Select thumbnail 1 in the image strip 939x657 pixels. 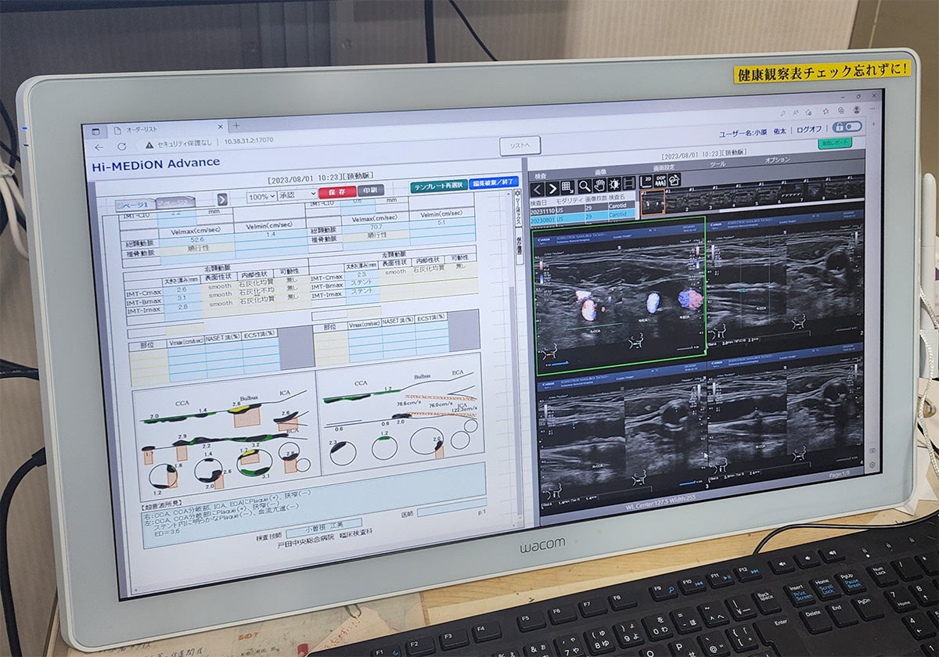click(653, 202)
